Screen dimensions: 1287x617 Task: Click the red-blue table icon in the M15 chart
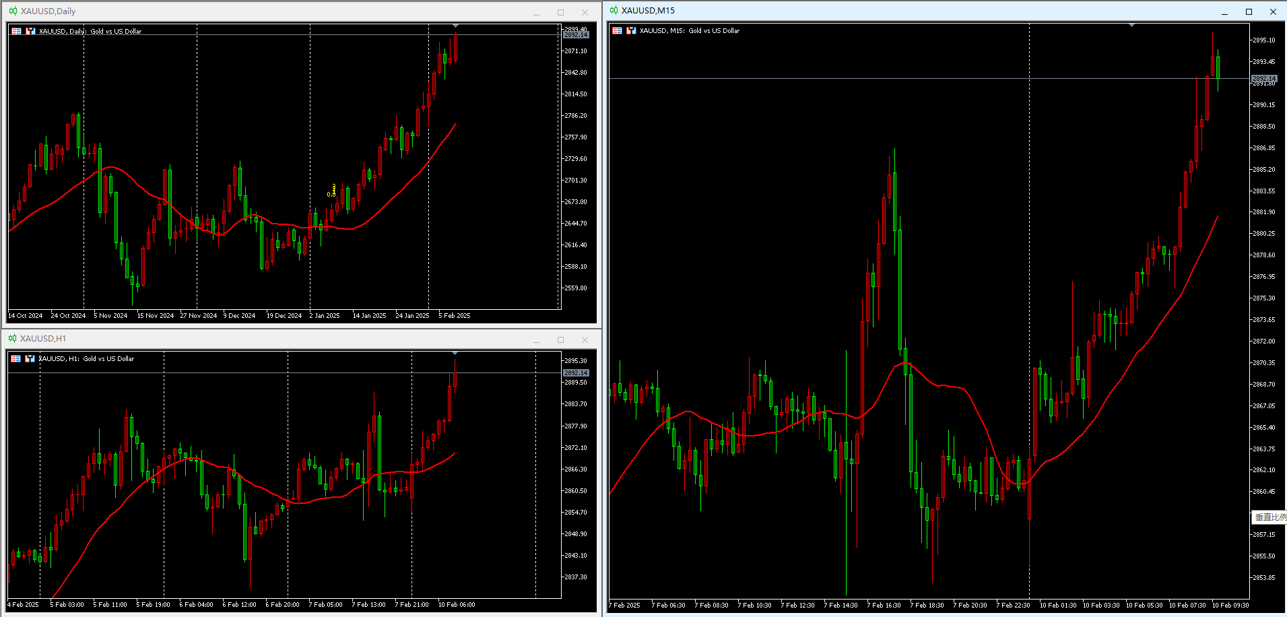(x=617, y=30)
